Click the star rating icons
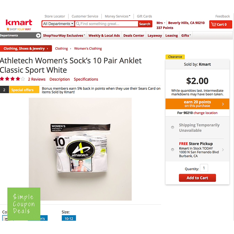 [x=12, y=79]
